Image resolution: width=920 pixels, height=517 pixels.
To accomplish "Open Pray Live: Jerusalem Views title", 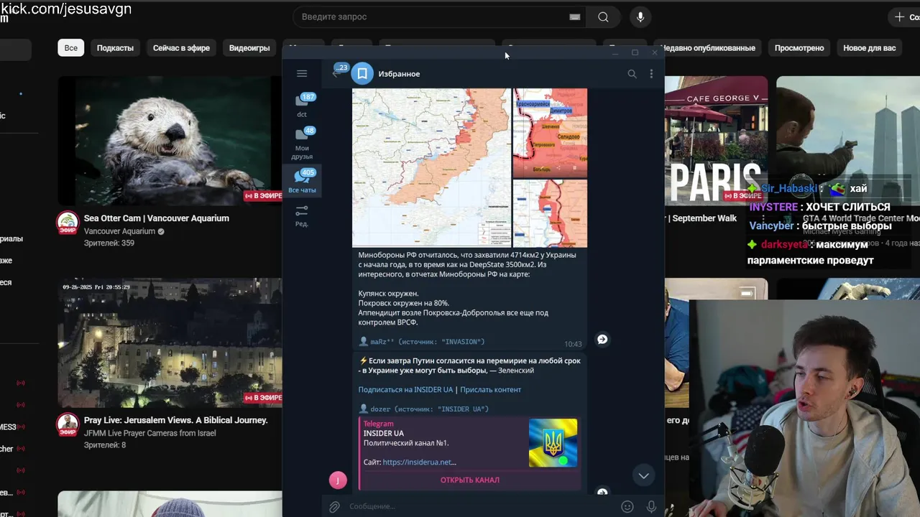I will [176, 420].
